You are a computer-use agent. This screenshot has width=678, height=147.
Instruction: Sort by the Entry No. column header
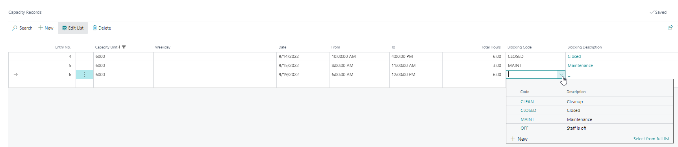click(63, 47)
